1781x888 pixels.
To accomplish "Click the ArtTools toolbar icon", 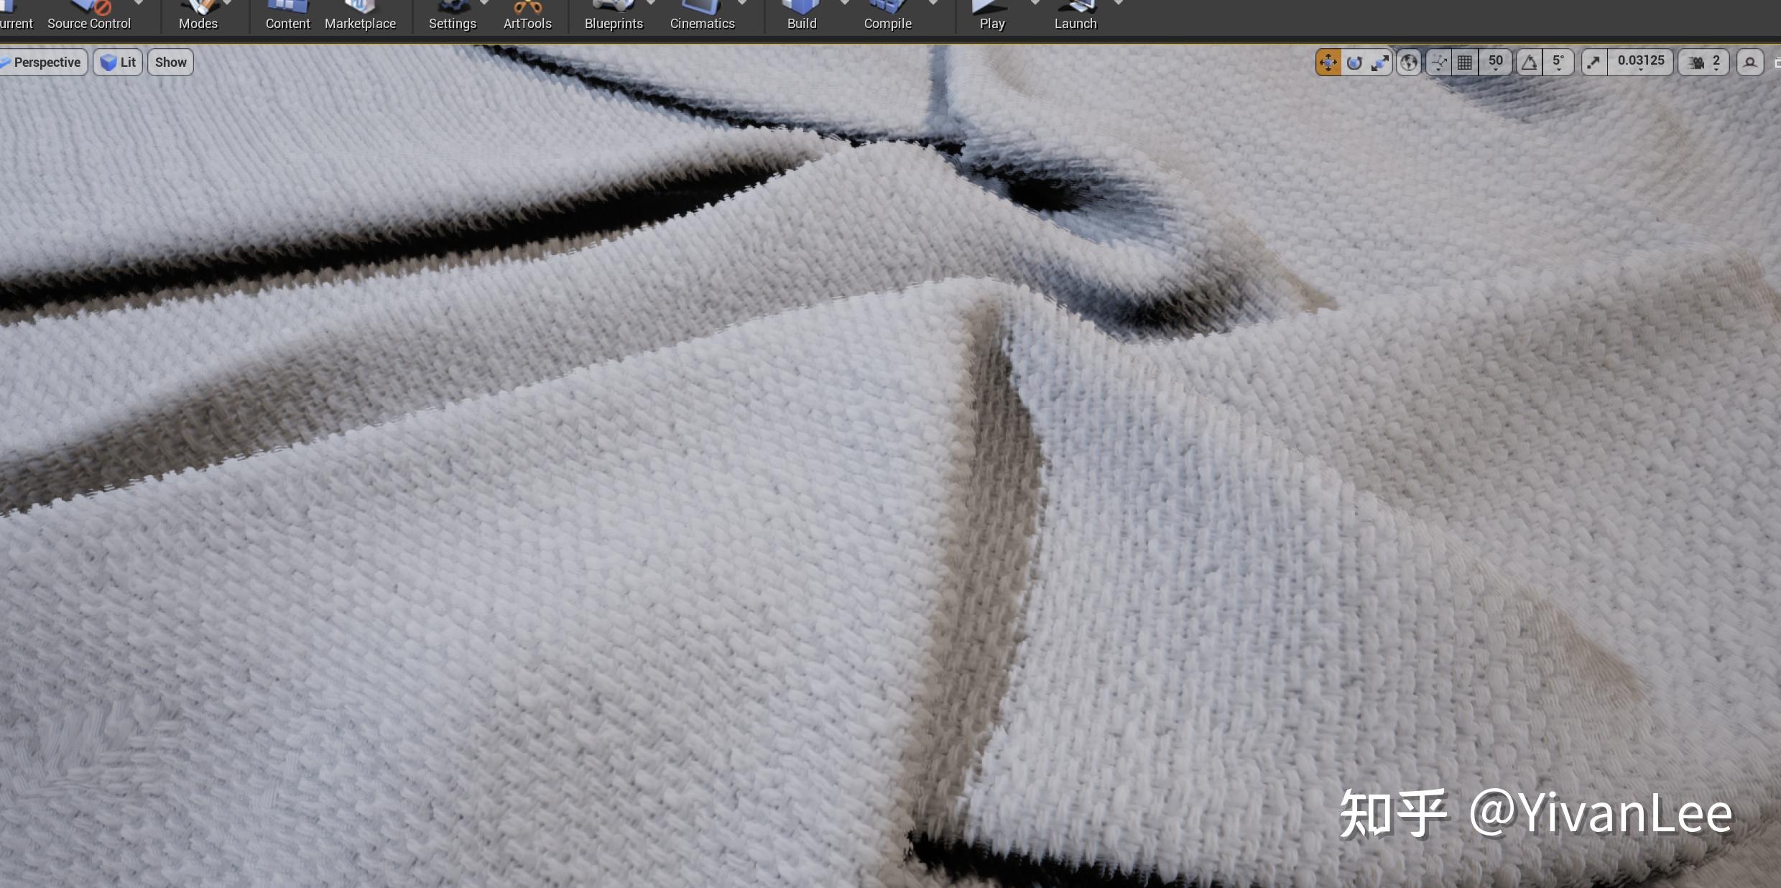I will pos(527,16).
